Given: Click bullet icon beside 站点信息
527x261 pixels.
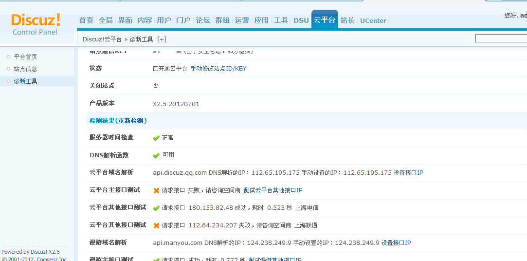Looking at the screenshot, I should pos(9,69).
